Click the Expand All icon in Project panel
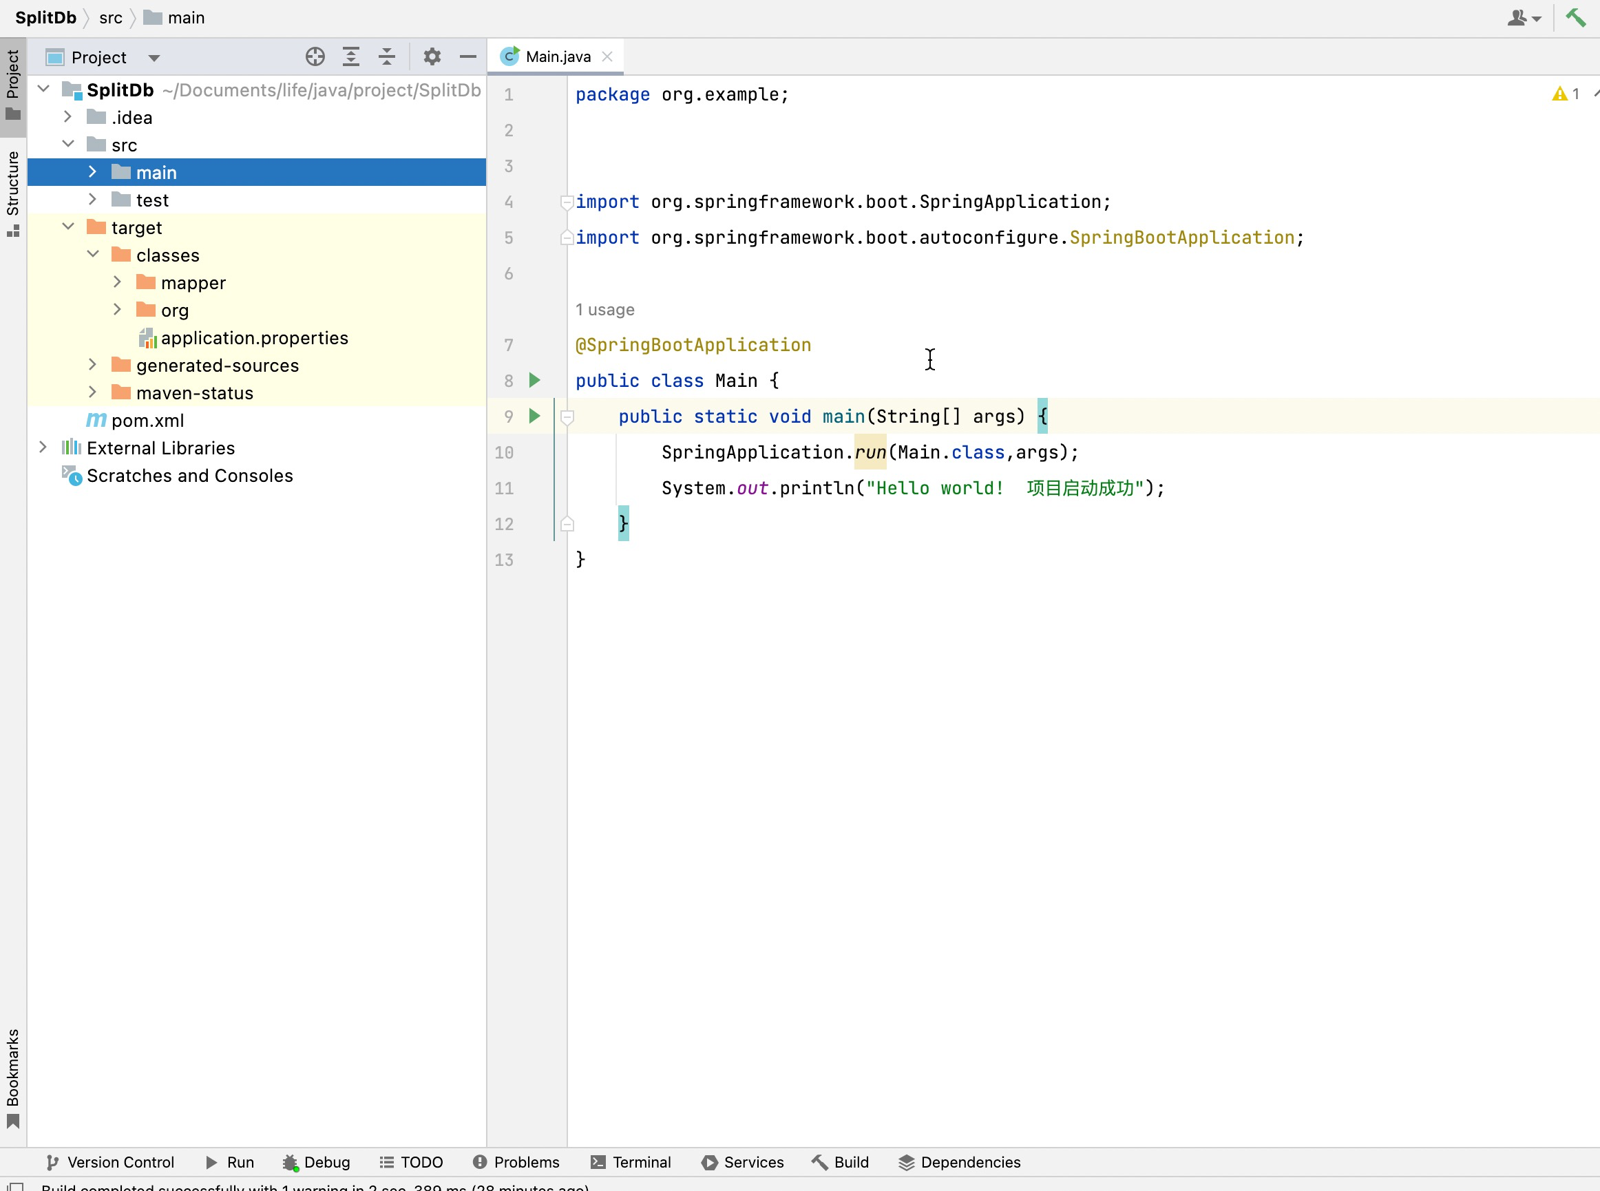This screenshot has width=1600, height=1191. click(351, 57)
